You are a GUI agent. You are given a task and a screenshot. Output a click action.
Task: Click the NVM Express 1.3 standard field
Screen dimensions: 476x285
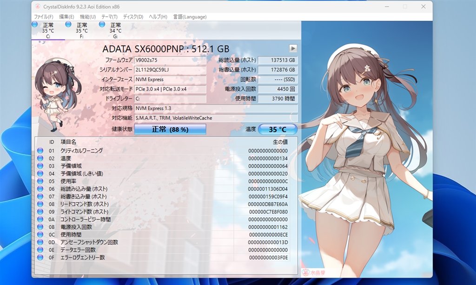click(216, 108)
